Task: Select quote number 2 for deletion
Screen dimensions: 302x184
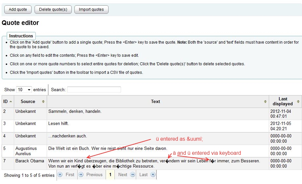Action: 5,112
